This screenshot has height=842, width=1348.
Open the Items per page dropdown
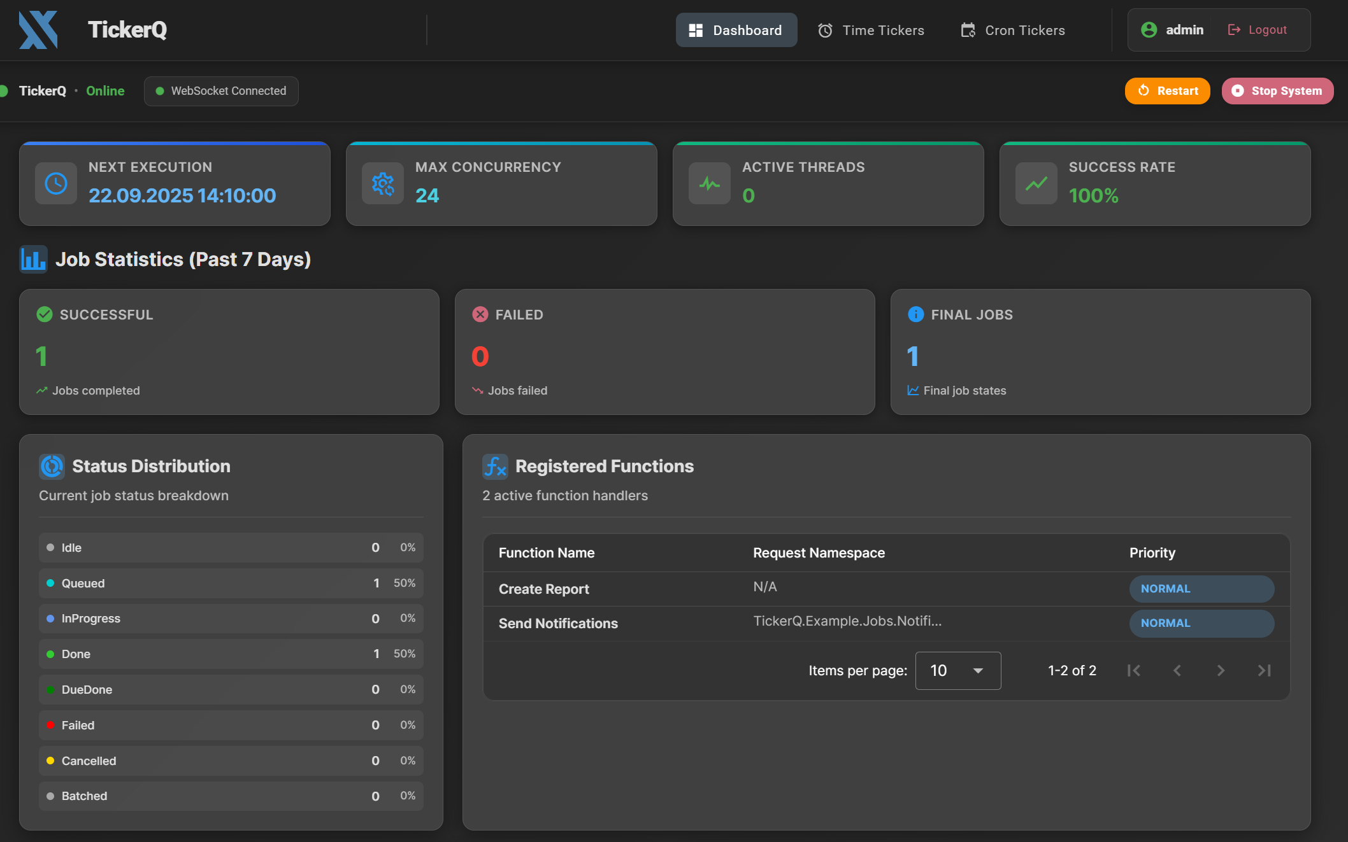point(957,670)
